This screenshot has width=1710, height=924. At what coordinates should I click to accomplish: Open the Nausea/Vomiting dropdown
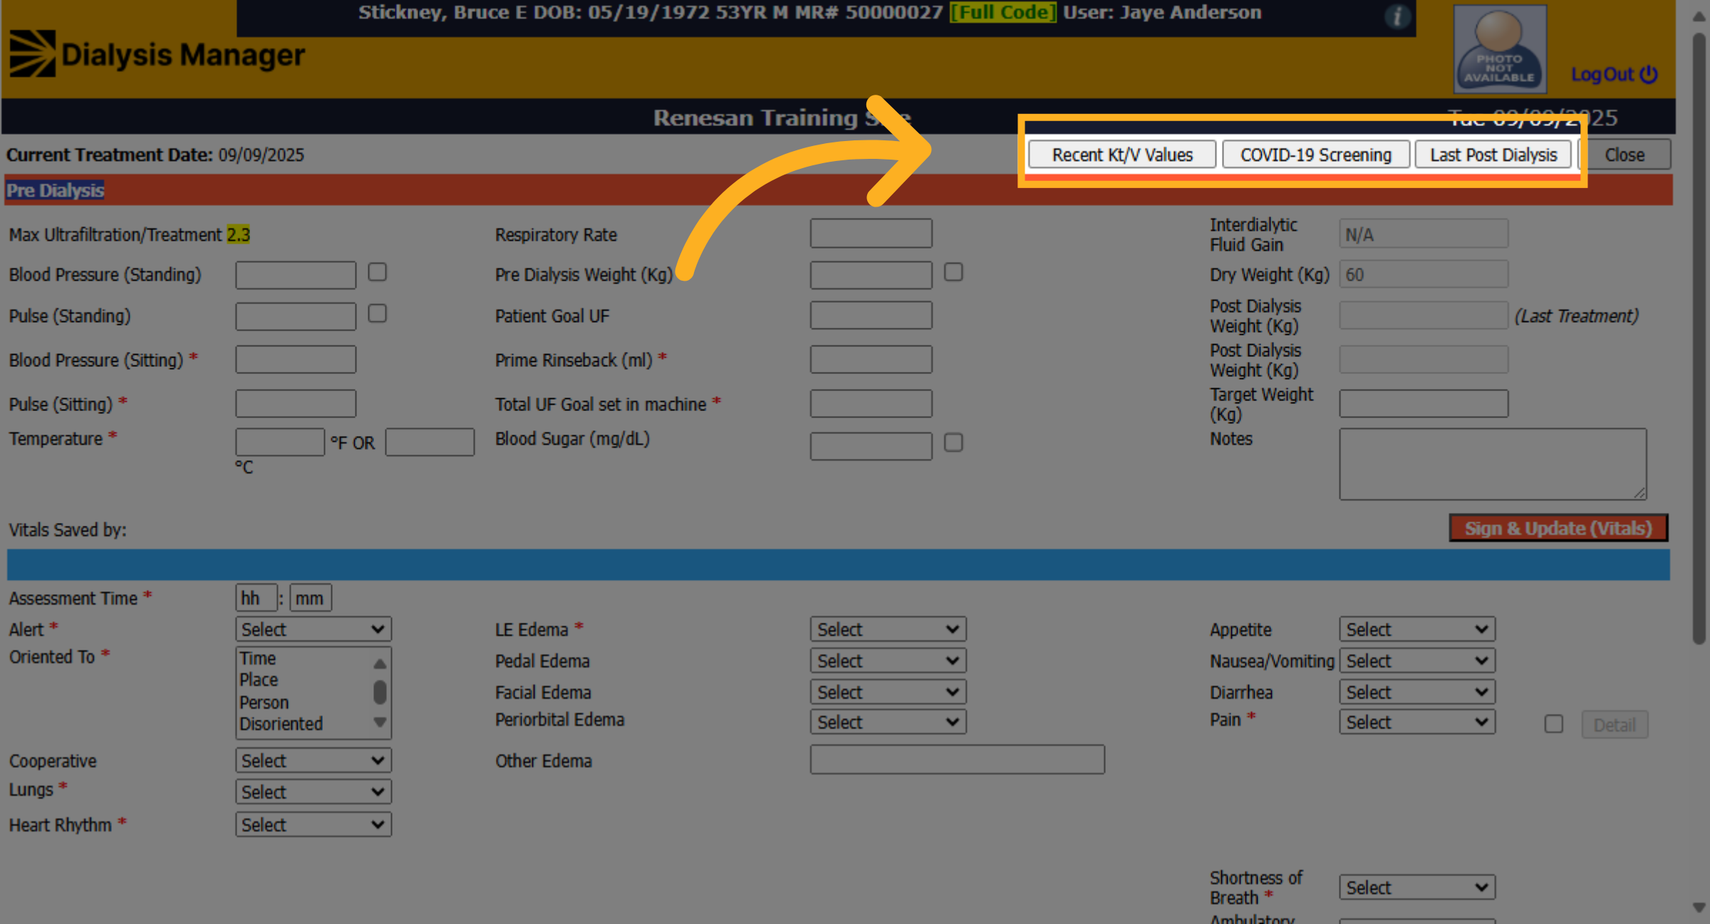1417,660
